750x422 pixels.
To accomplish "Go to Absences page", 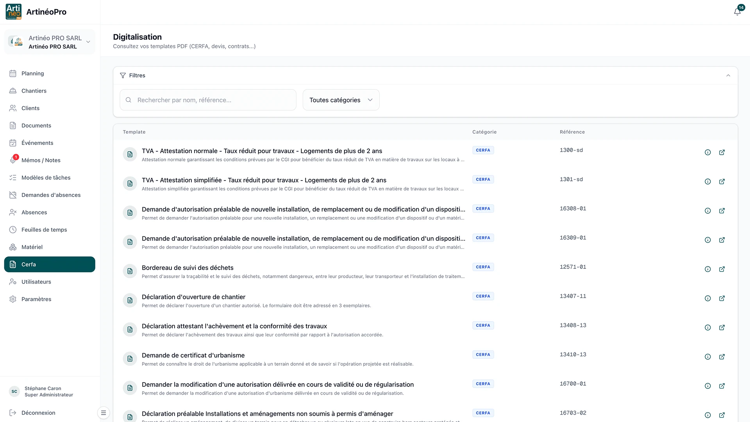I will (50, 213).
